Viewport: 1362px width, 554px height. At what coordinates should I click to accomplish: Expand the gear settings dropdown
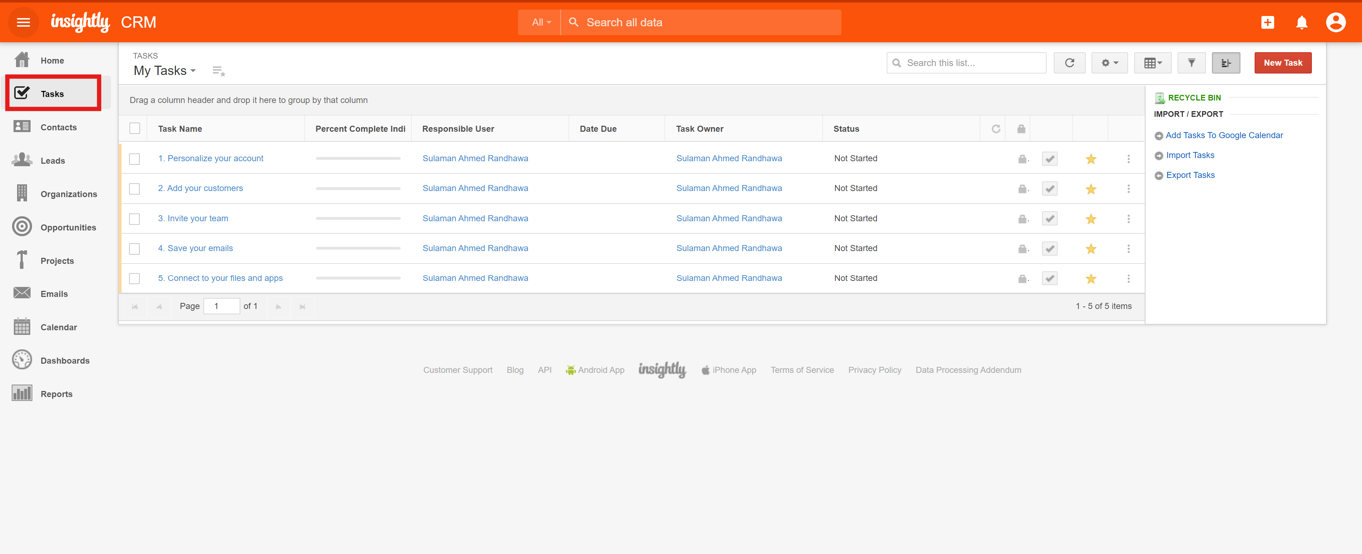click(x=1109, y=63)
